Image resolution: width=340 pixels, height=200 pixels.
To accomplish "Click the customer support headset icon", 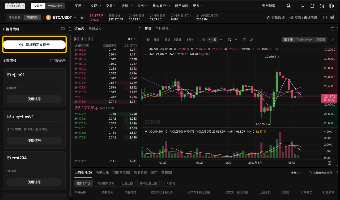I will 322,6.
